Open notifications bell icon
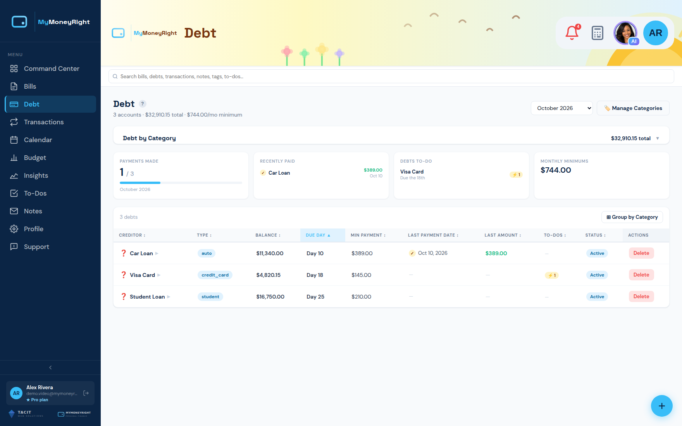This screenshot has height=426, width=682. tap(572, 33)
